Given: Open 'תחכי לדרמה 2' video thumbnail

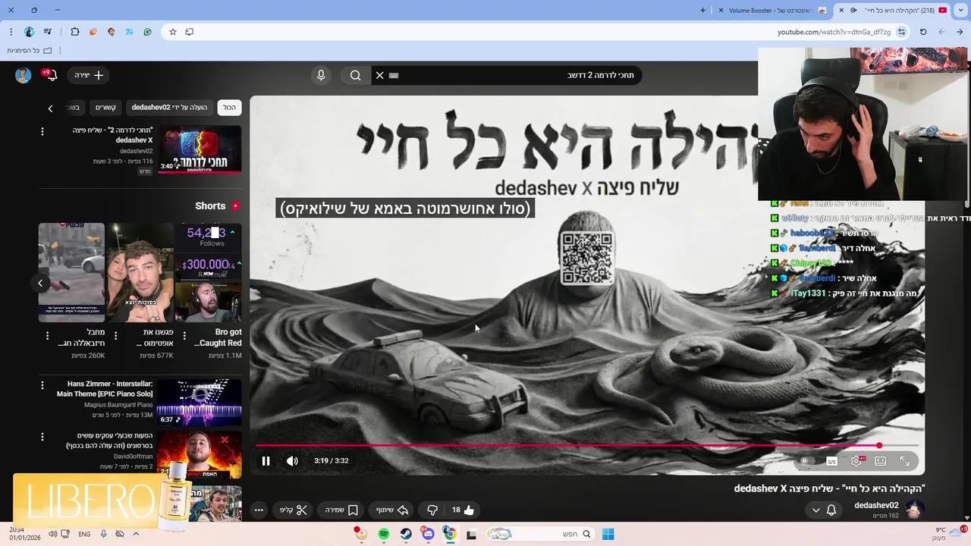Looking at the screenshot, I should coord(200,149).
